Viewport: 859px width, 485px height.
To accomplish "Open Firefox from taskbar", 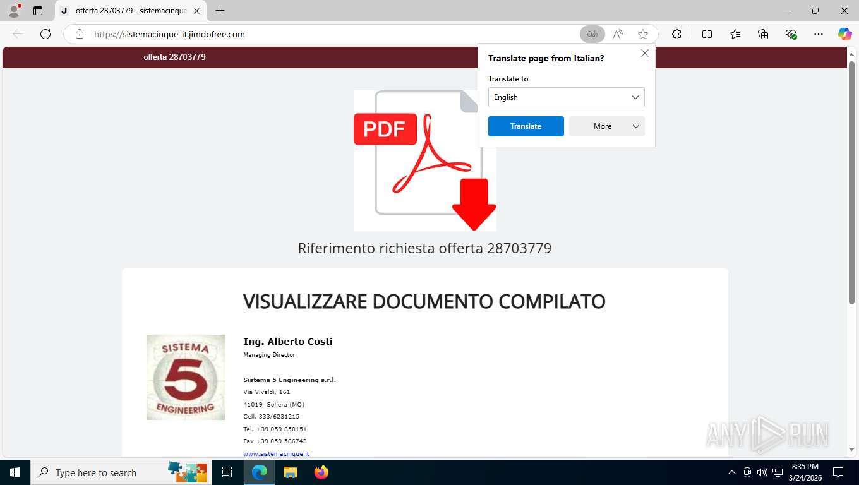I will (x=321, y=472).
